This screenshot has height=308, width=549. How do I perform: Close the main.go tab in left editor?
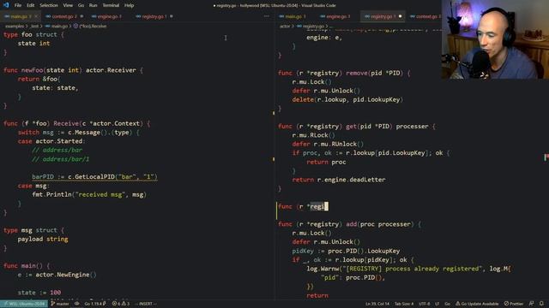[x=36, y=16]
